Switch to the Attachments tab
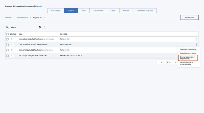Viewport: 204px width, 113px height. 98,11
